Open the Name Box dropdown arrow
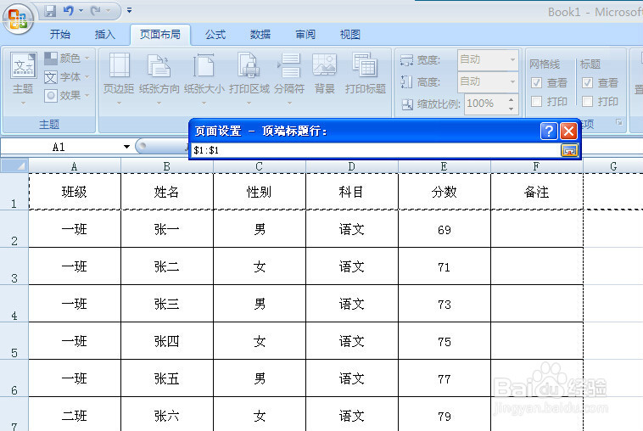 tap(126, 147)
